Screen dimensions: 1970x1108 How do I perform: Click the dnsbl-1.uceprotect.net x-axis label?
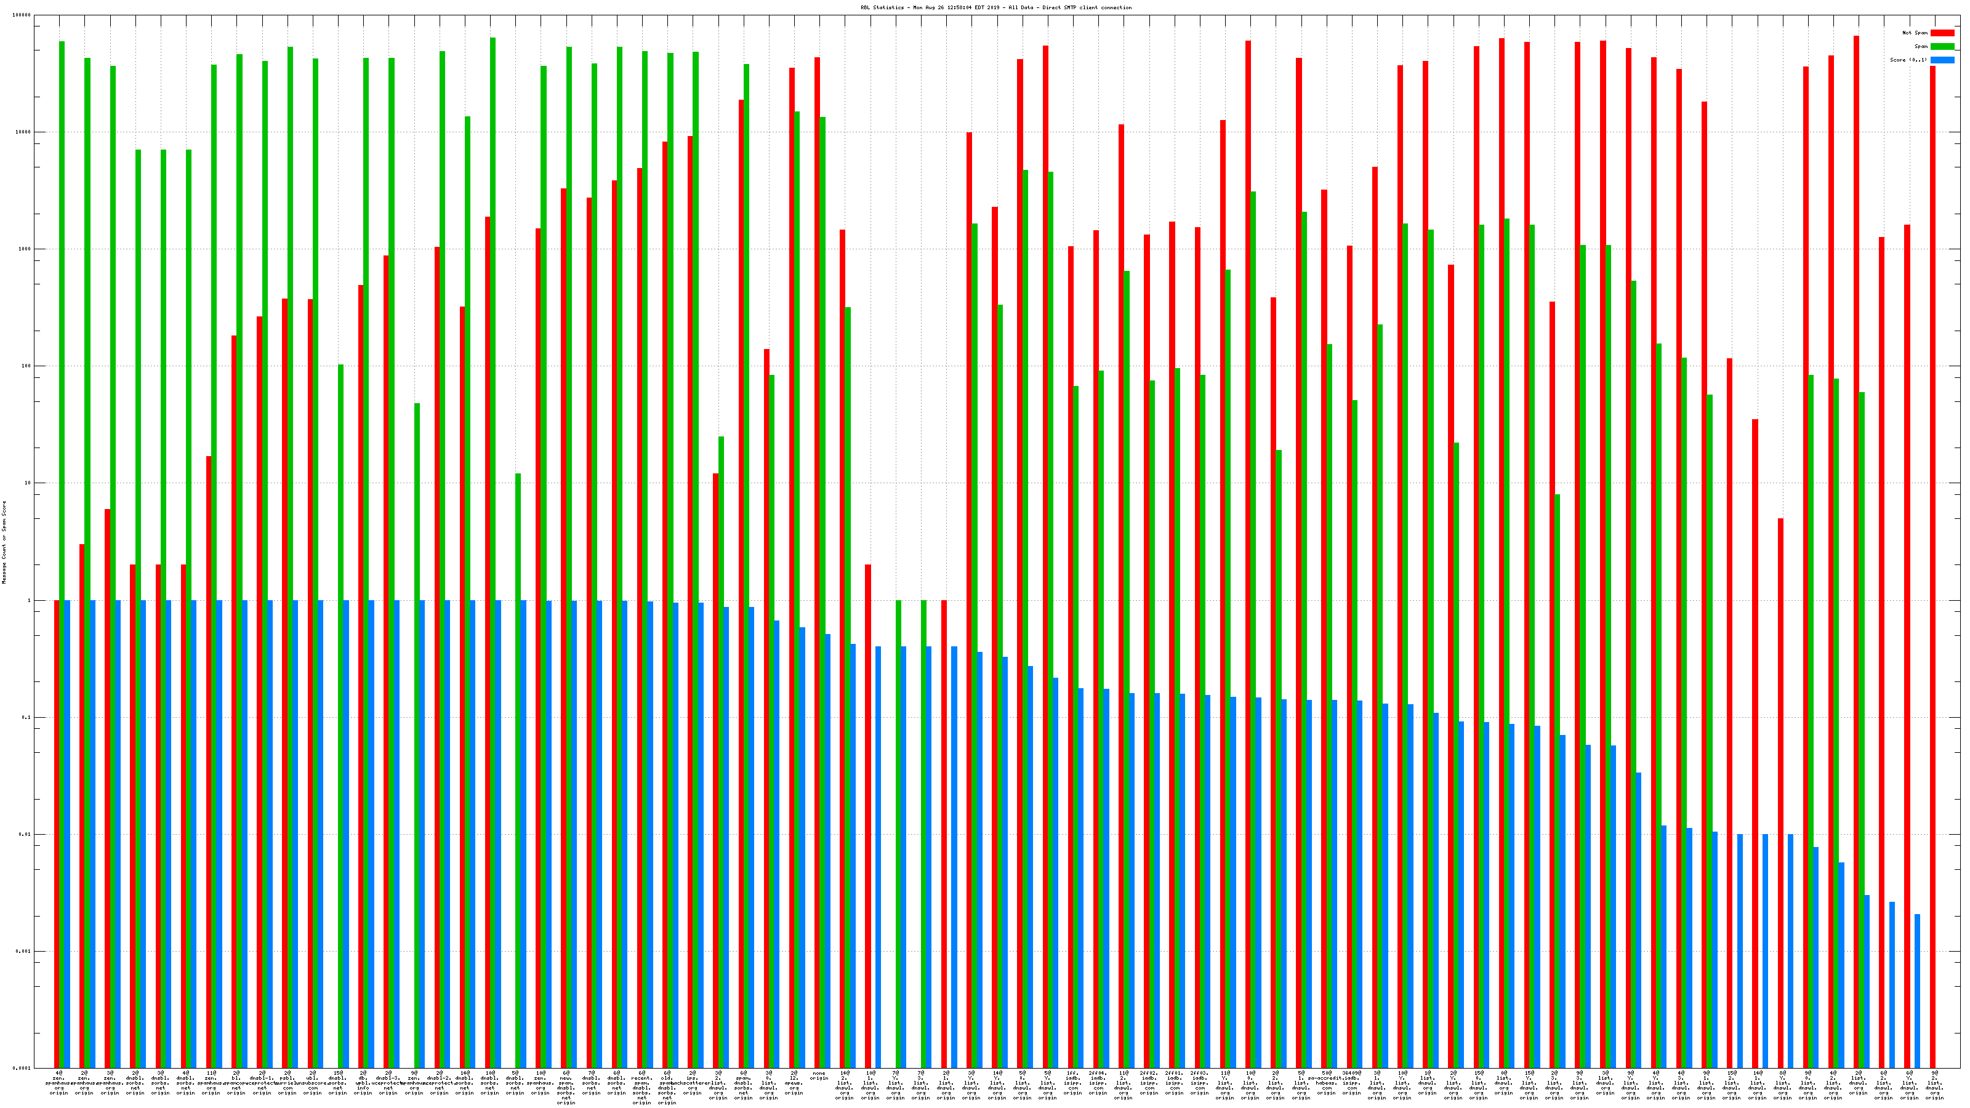click(x=262, y=1083)
